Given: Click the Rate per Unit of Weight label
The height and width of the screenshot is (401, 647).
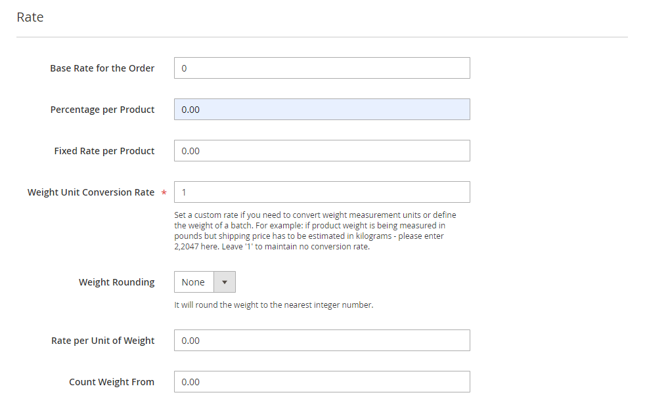Looking at the screenshot, I should click(x=102, y=341).
